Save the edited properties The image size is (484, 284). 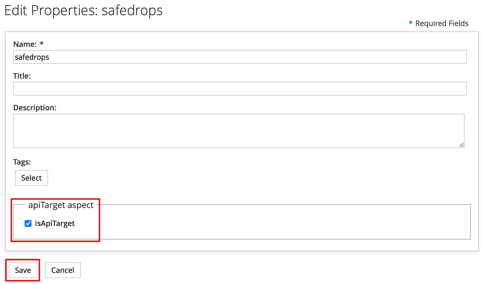(x=23, y=270)
